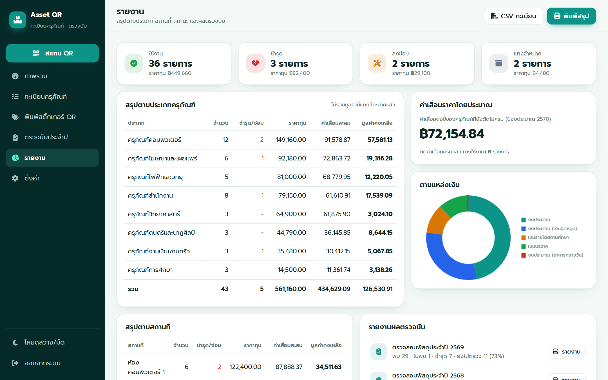Click the ครุภัณฑ์ไฟฟ้าและวิทยุ row
608x380 pixels.
(260, 177)
